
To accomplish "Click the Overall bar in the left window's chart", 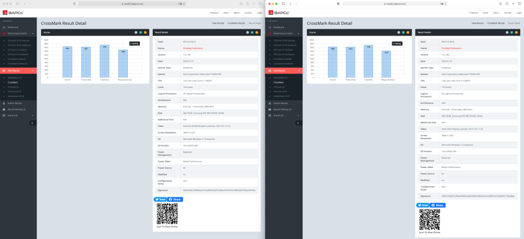I will (67, 62).
